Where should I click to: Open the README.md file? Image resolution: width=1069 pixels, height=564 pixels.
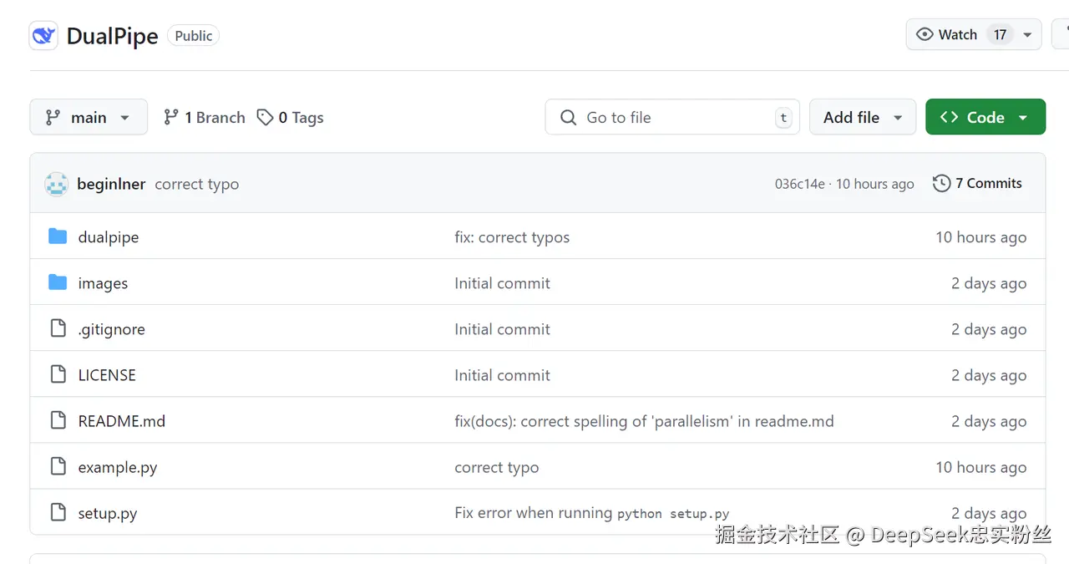pos(122,421)
